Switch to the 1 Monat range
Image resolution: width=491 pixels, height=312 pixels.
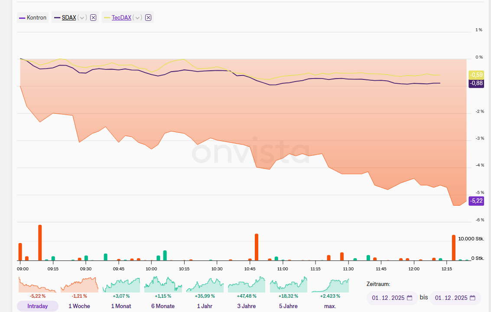[121, 306]
